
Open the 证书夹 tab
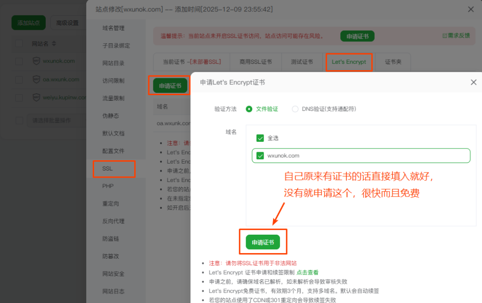click(x=393, y=62)
